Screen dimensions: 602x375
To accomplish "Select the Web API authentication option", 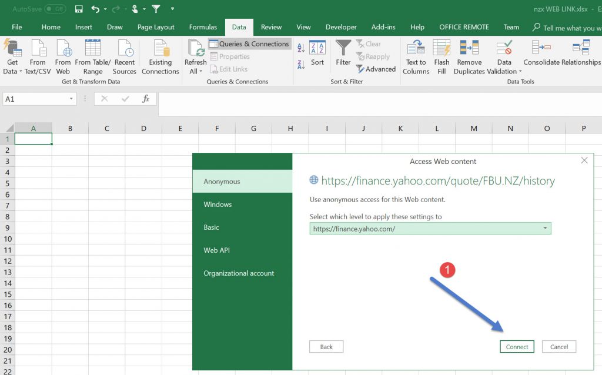I will click(216, 250).
